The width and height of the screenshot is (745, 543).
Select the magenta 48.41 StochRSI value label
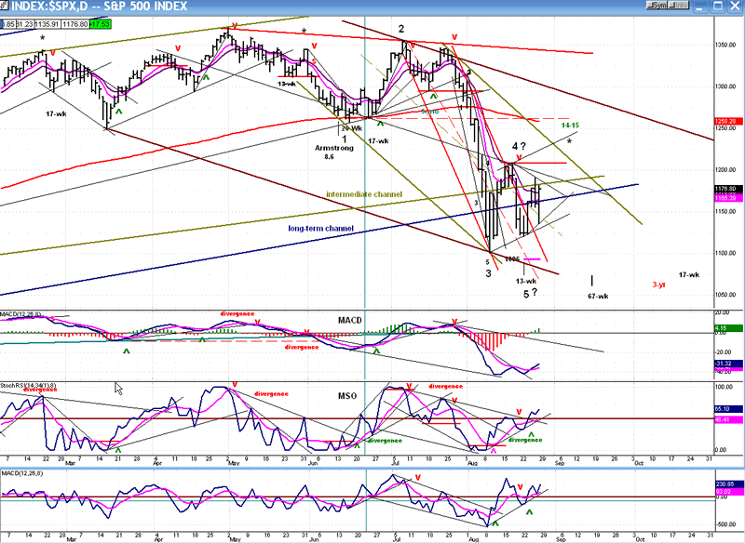[x=728, y=419]
